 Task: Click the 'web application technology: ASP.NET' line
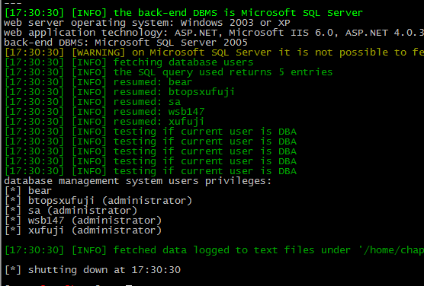tap(214, 33)
